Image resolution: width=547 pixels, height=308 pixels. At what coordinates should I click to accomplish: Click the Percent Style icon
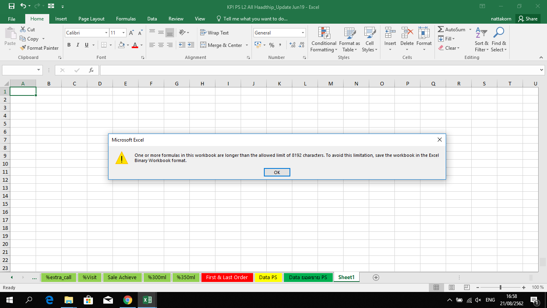click(x=271, y=45)
